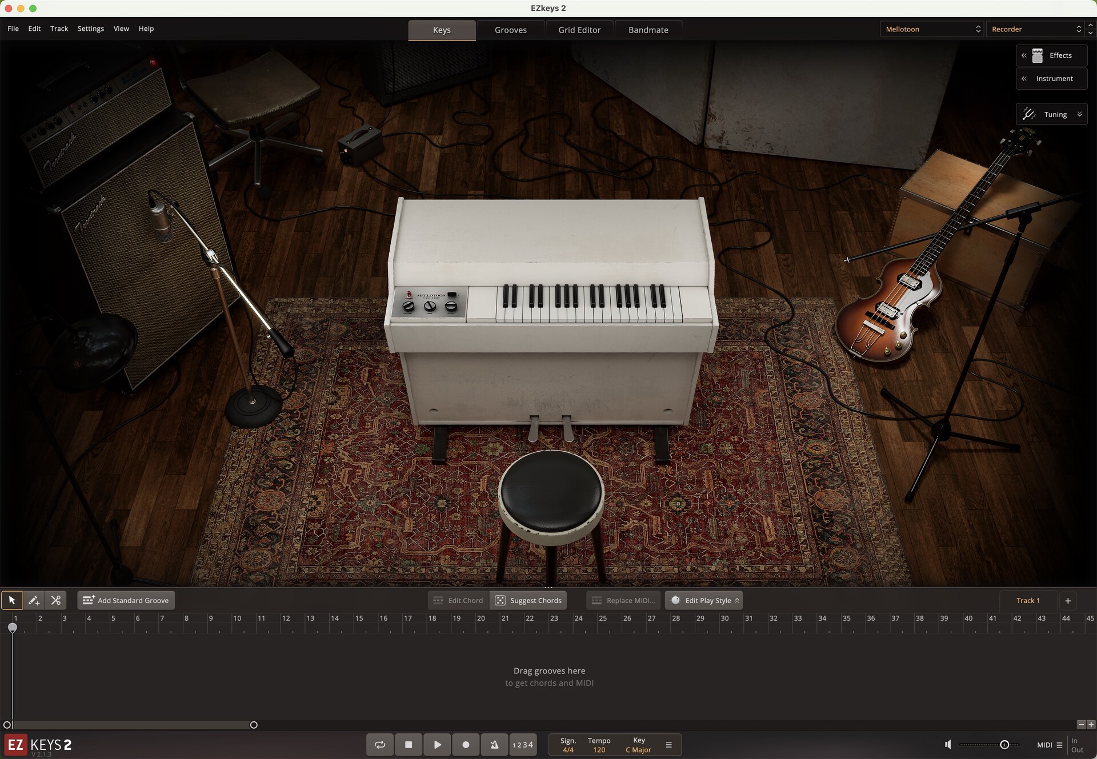
Task: Select the scissors split tool
Action: tap(55, 600)
